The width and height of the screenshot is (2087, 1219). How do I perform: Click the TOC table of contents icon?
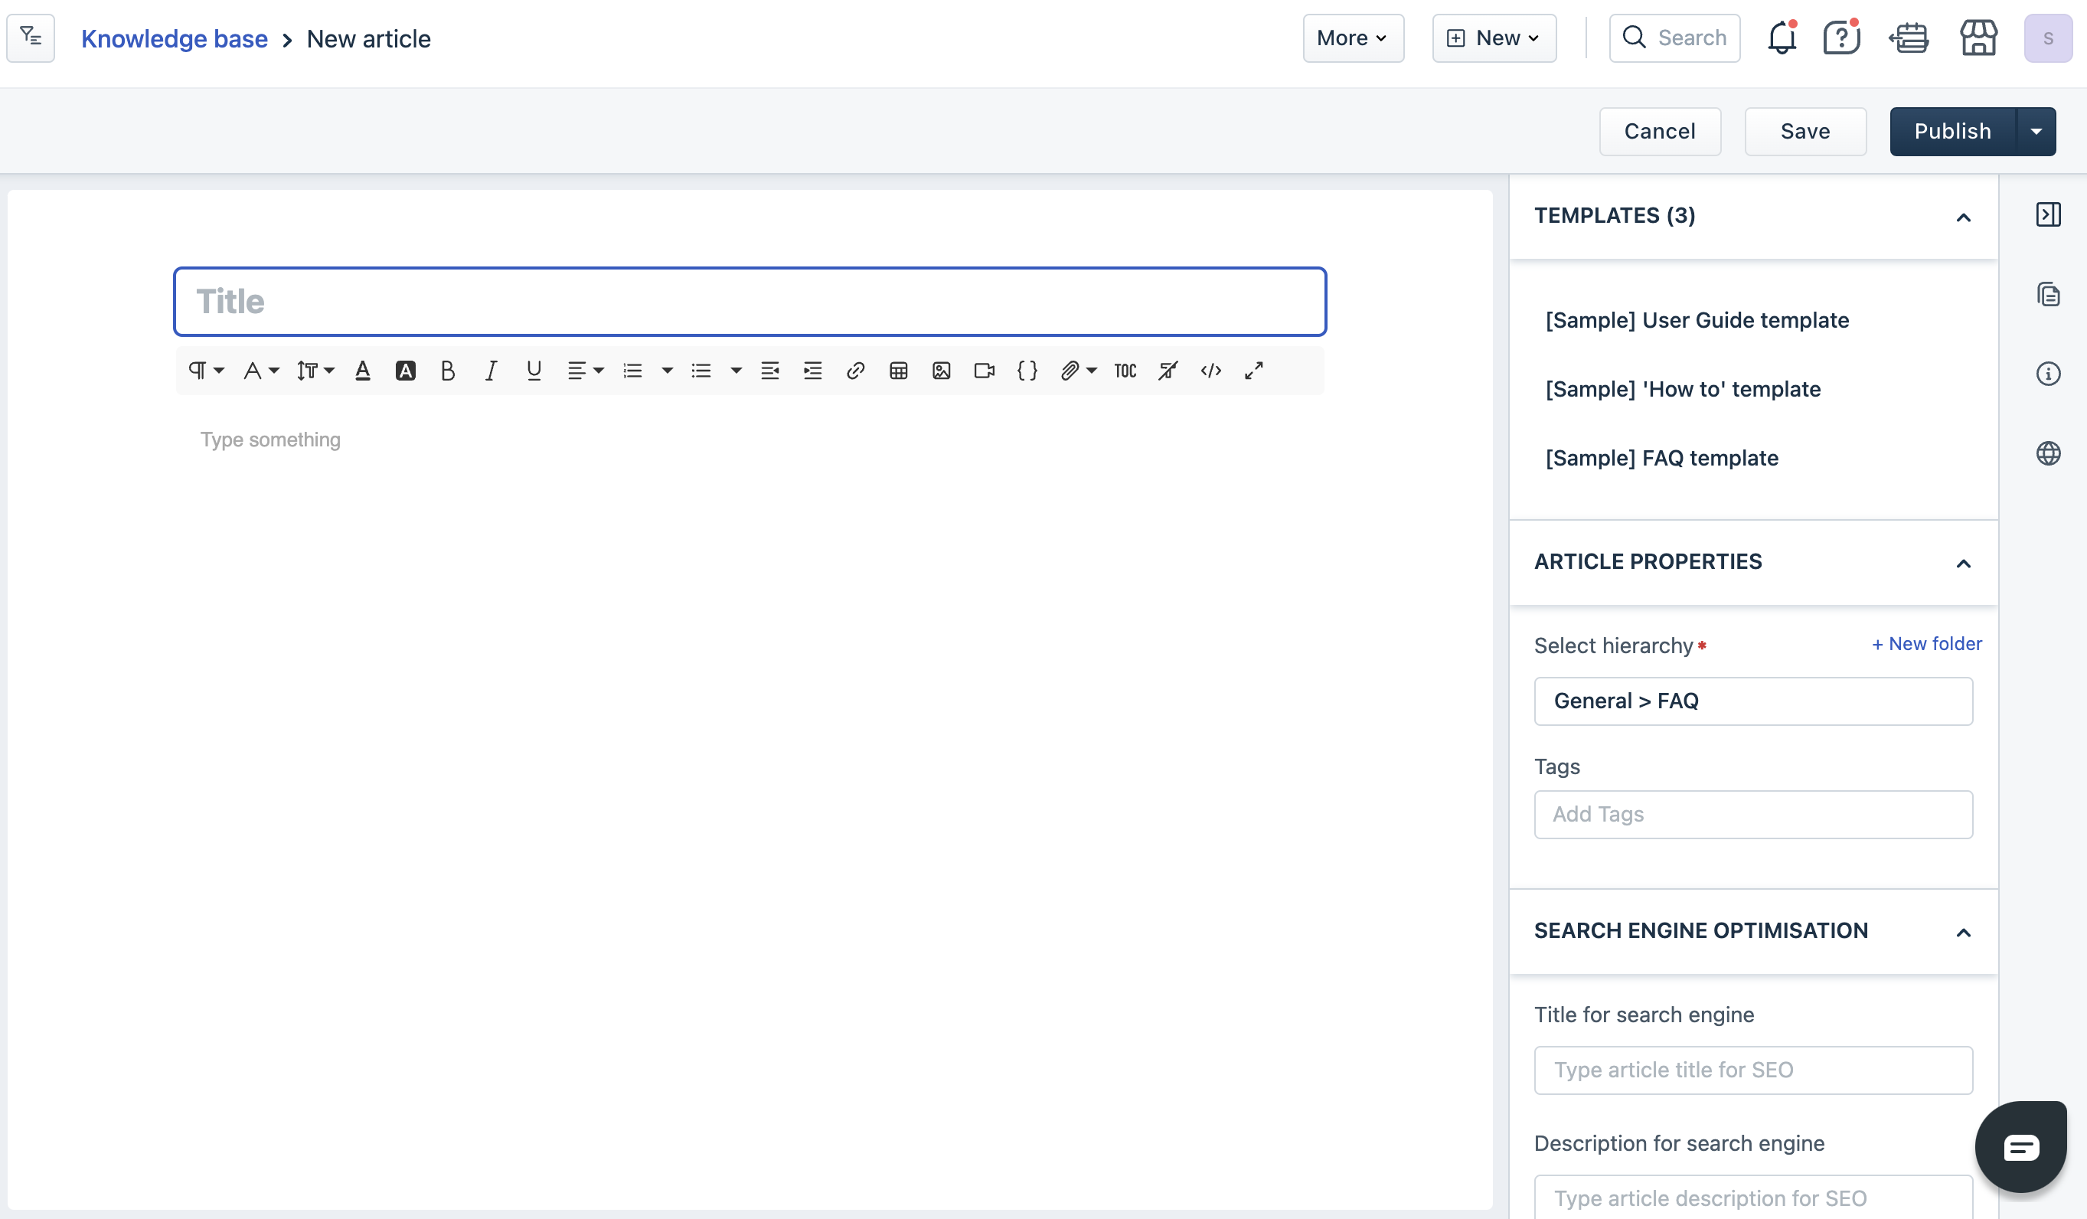click(x=1125, y=370)
